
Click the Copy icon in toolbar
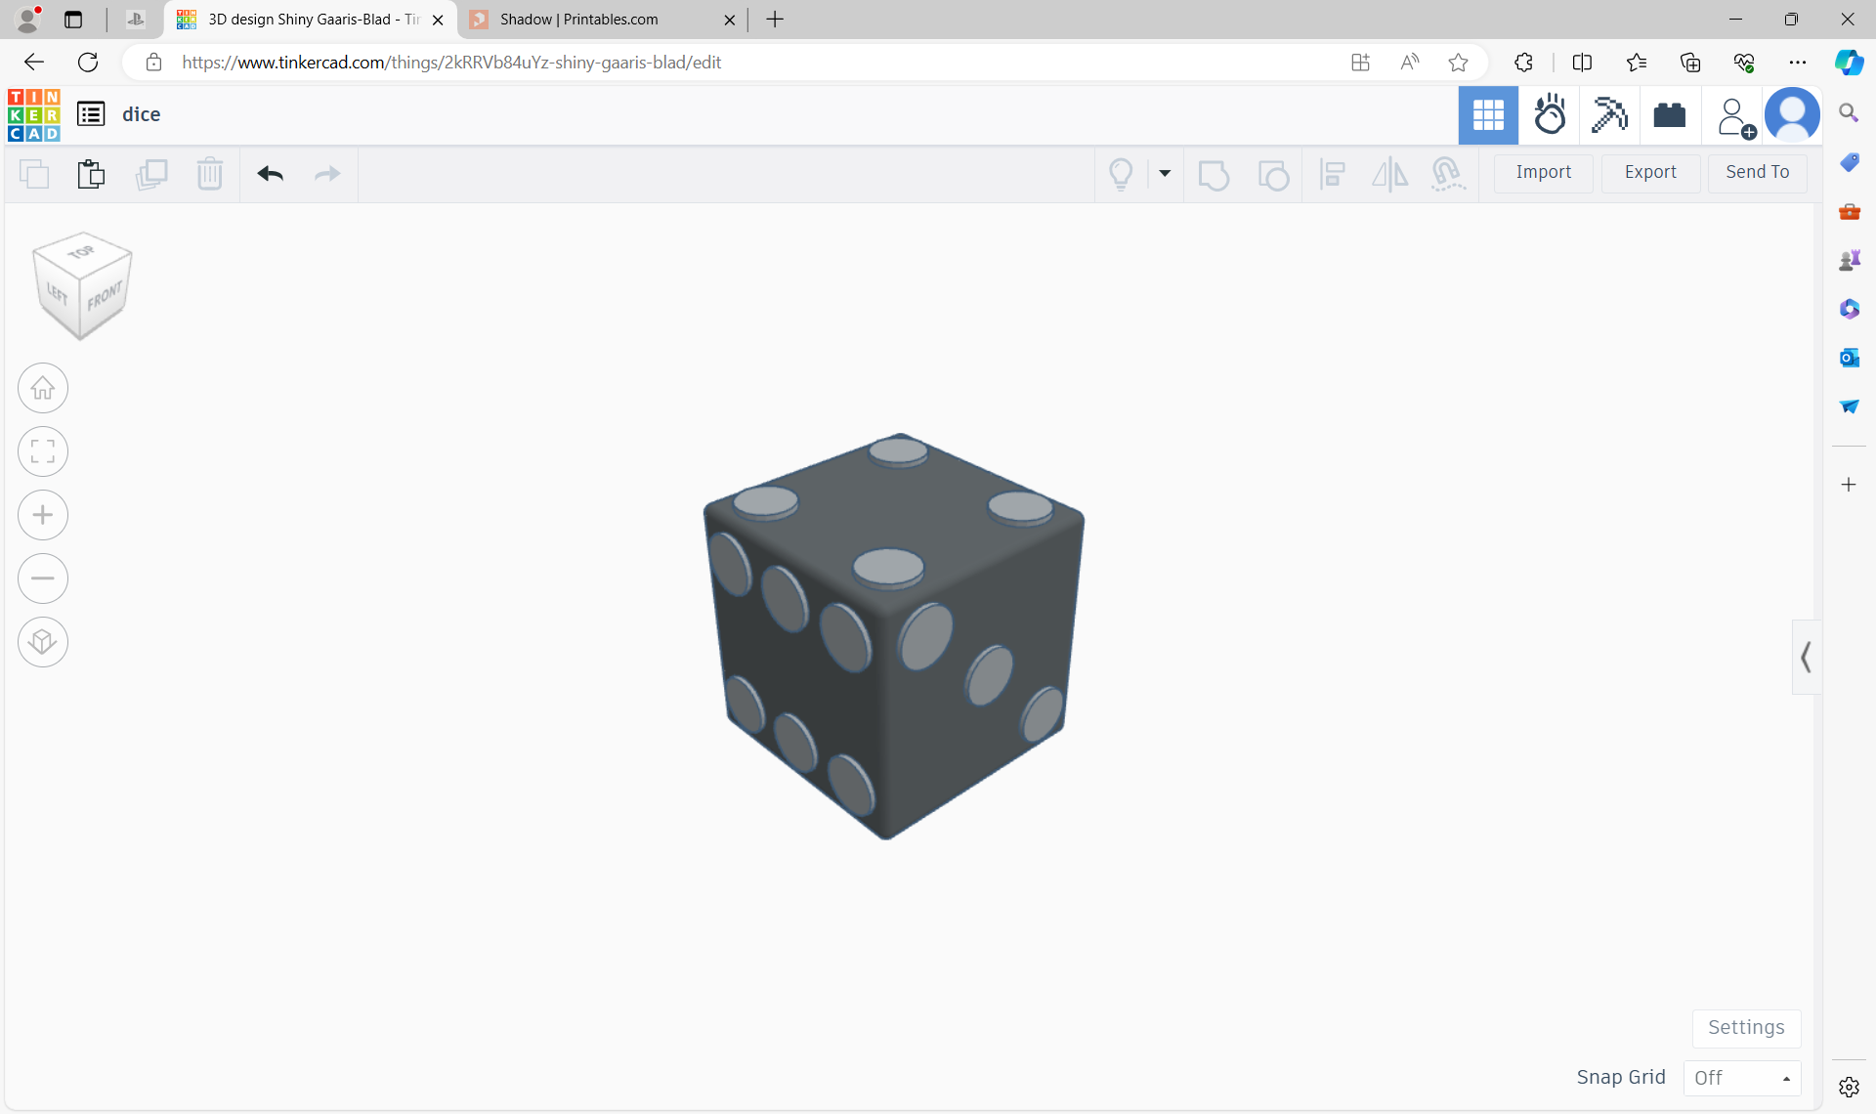coord(34,174)
